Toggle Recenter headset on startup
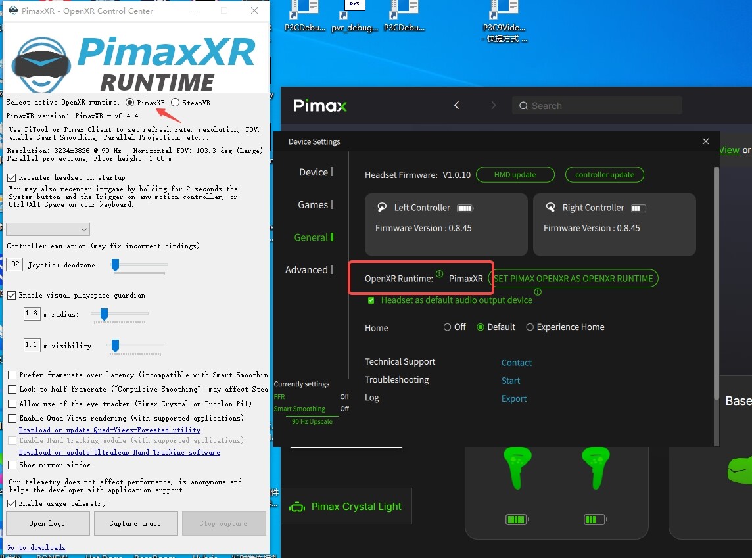This screenshot has height=558, width=752. point(12,178)
